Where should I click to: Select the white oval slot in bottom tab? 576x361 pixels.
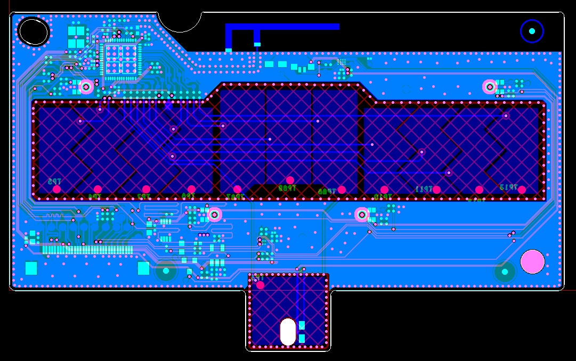(x=288, y=332)
